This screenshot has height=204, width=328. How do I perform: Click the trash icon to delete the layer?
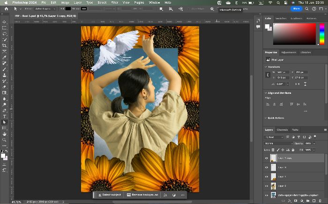pos(320,201)
